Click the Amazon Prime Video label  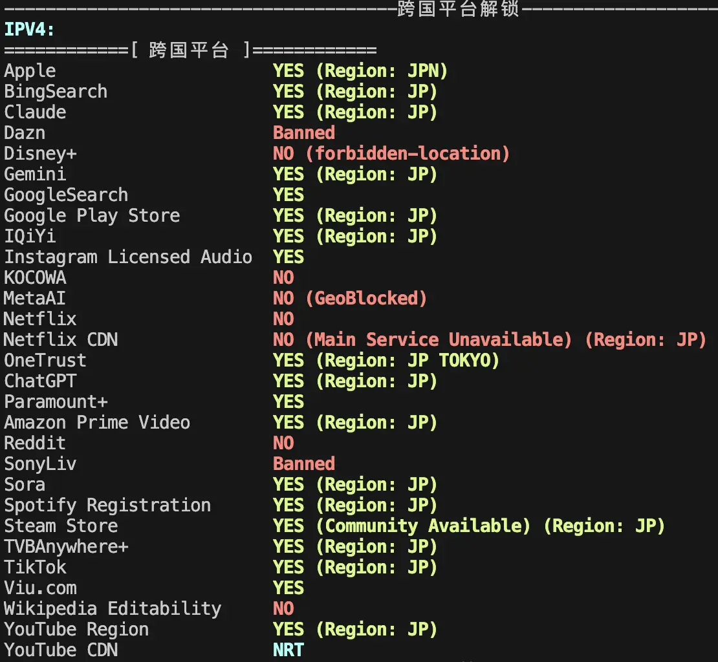pyautogui.click(x=97, y=423)
